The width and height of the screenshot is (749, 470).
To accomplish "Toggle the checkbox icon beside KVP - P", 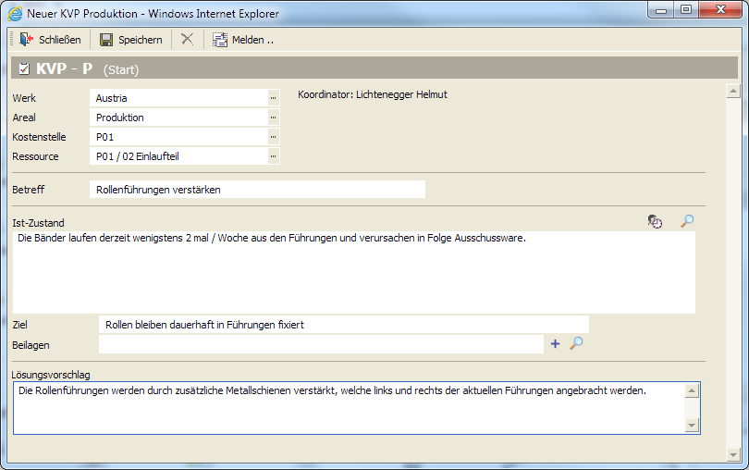I will click(x=24, y=69).
